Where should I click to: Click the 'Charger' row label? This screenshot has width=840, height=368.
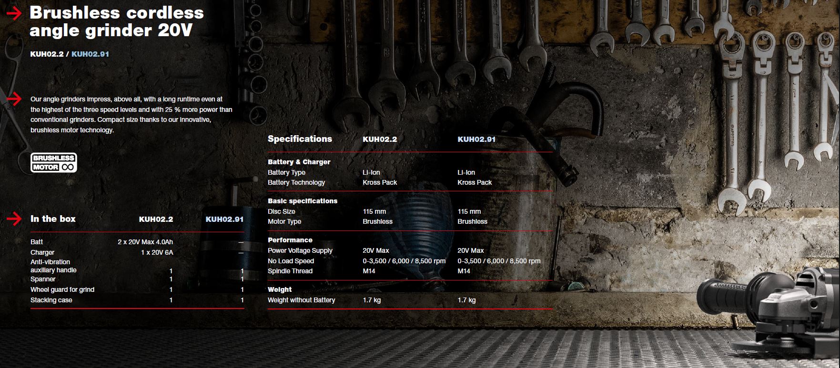click(42, 252)
